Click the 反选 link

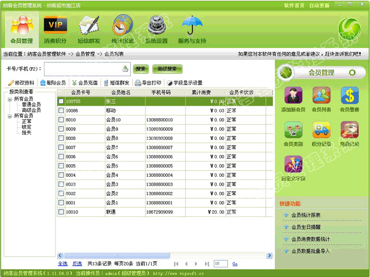tap(77, 264)
